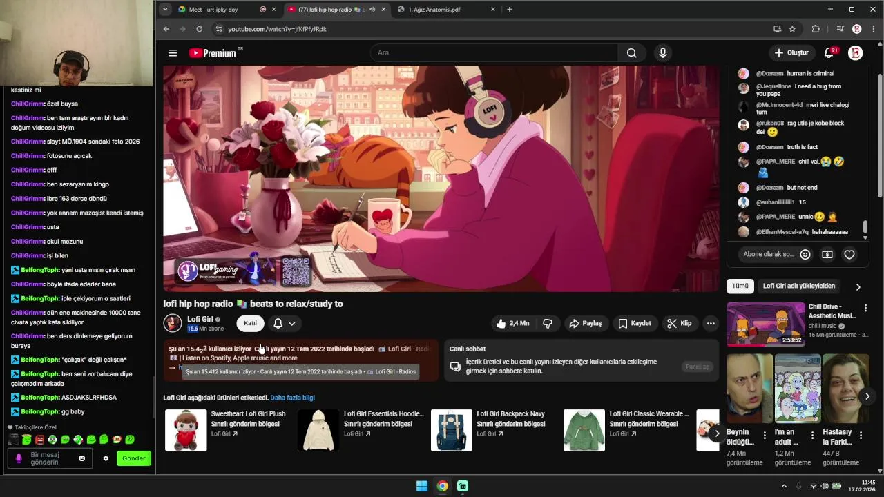Open green app icon on taskbar
884x497 pixels.
(463, 486)
